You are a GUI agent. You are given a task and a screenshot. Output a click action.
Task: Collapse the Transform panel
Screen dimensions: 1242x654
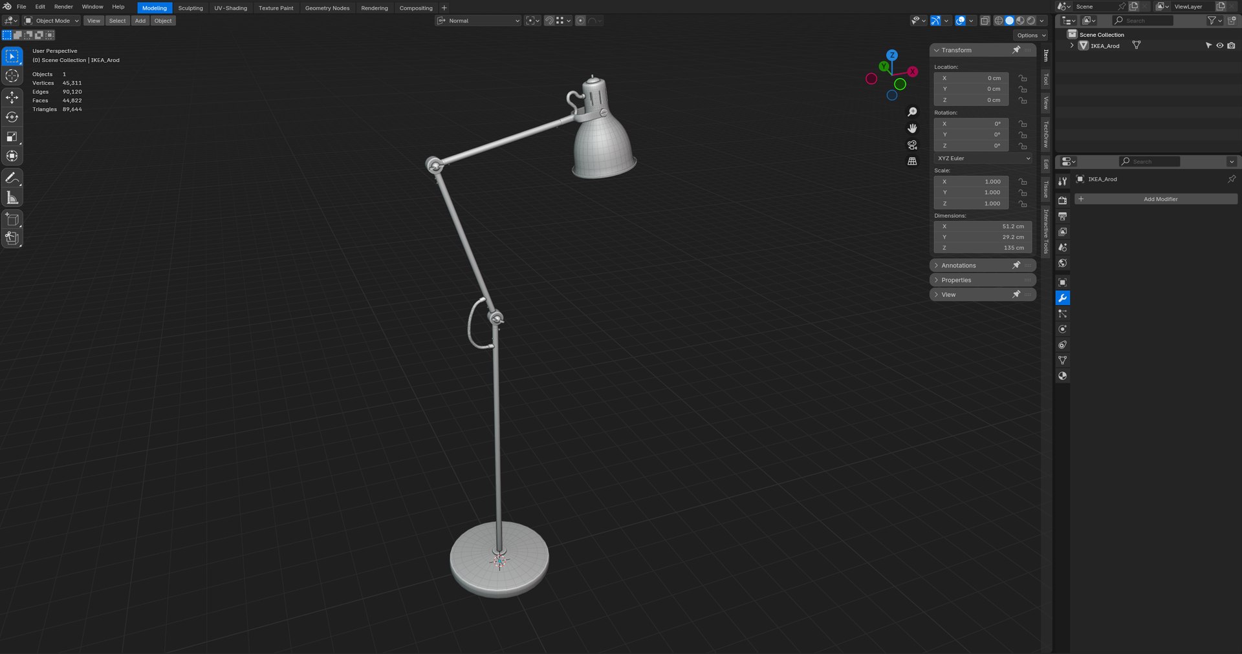tap(983, 50)
